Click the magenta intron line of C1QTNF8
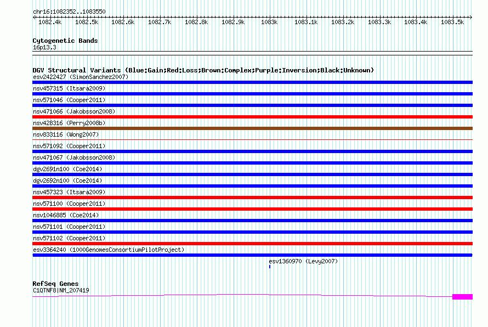This screenshot has height=327, width=488. click(x=242, y=295)
